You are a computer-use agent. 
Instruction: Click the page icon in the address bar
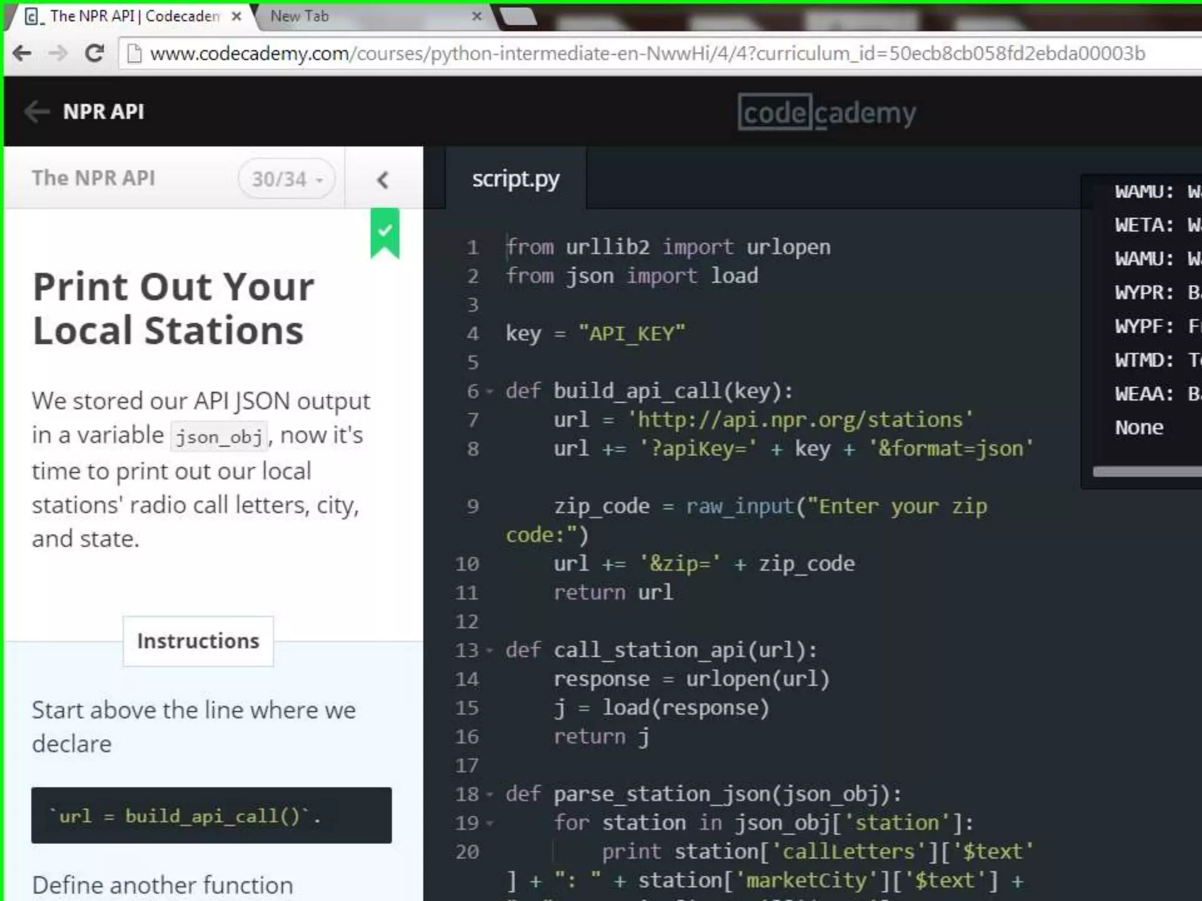pyautogui.click(x=134, y=54)
